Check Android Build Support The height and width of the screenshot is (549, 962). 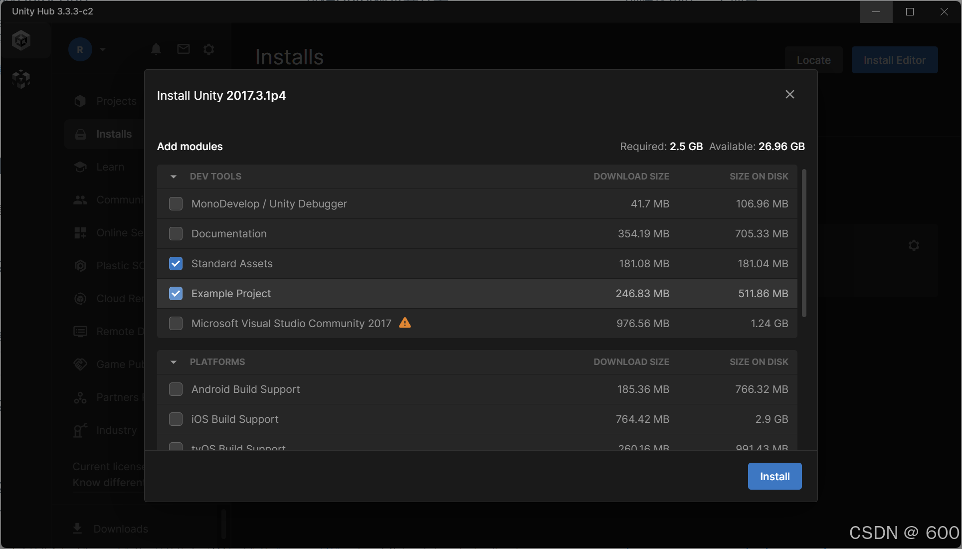(176, 389)
